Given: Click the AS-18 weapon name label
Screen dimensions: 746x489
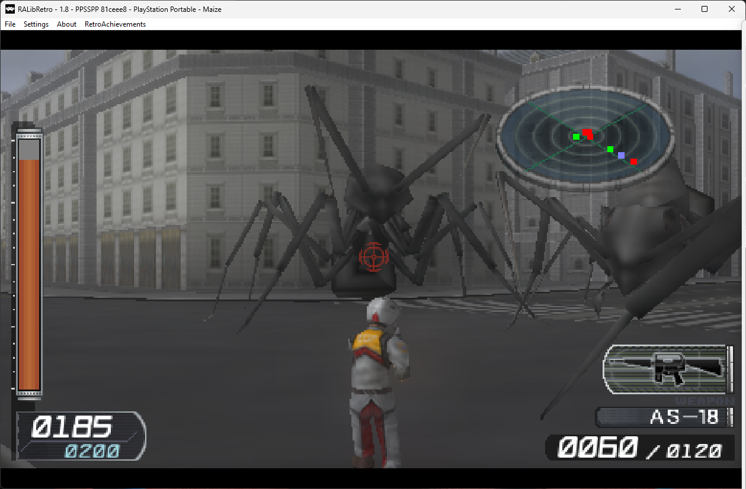Looking at the screenshot, I should point(684,417).
